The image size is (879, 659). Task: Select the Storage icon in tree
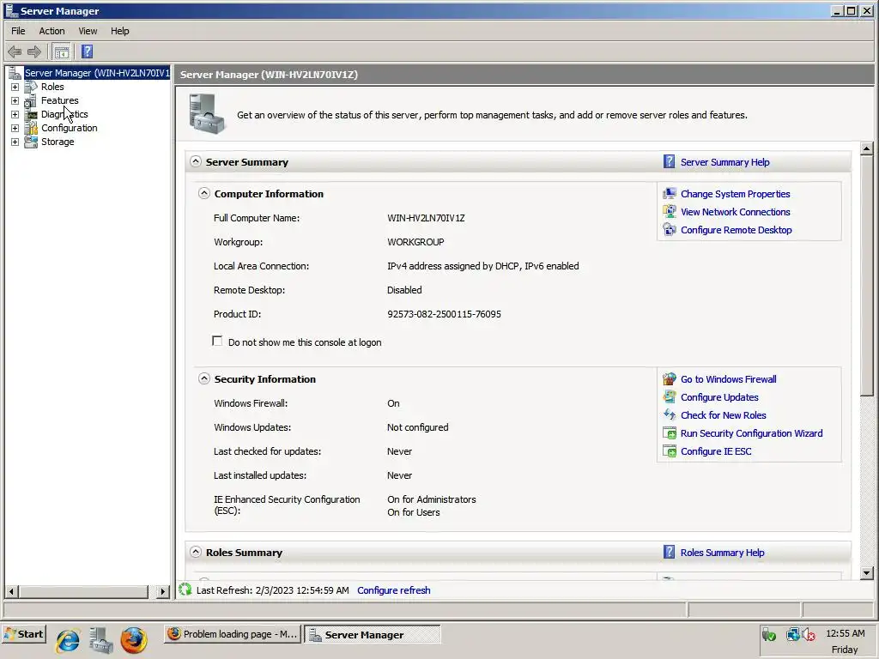click(x=31, y=142)
